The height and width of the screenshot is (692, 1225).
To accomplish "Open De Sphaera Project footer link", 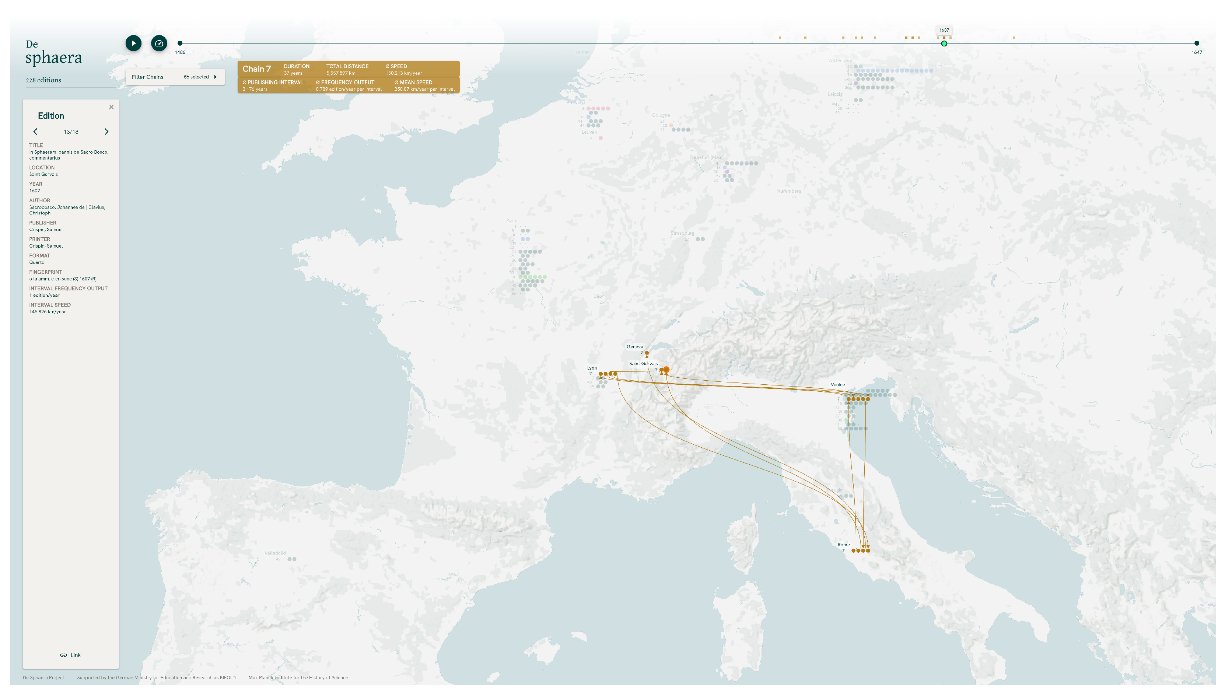I will [43, 678].
